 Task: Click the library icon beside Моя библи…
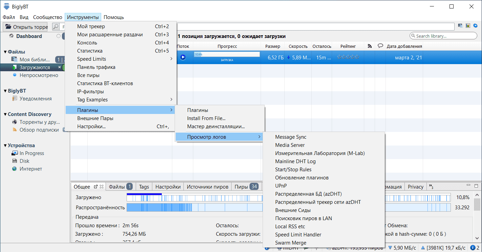[15, 59]
